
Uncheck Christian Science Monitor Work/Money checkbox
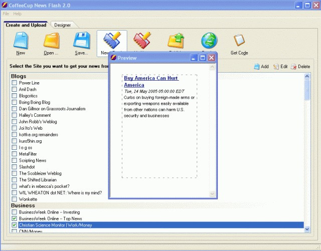click(14, 225)
